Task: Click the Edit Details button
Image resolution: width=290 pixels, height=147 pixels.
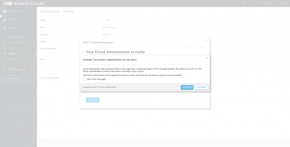Action: pyautogui.click(x=48, y=142)
